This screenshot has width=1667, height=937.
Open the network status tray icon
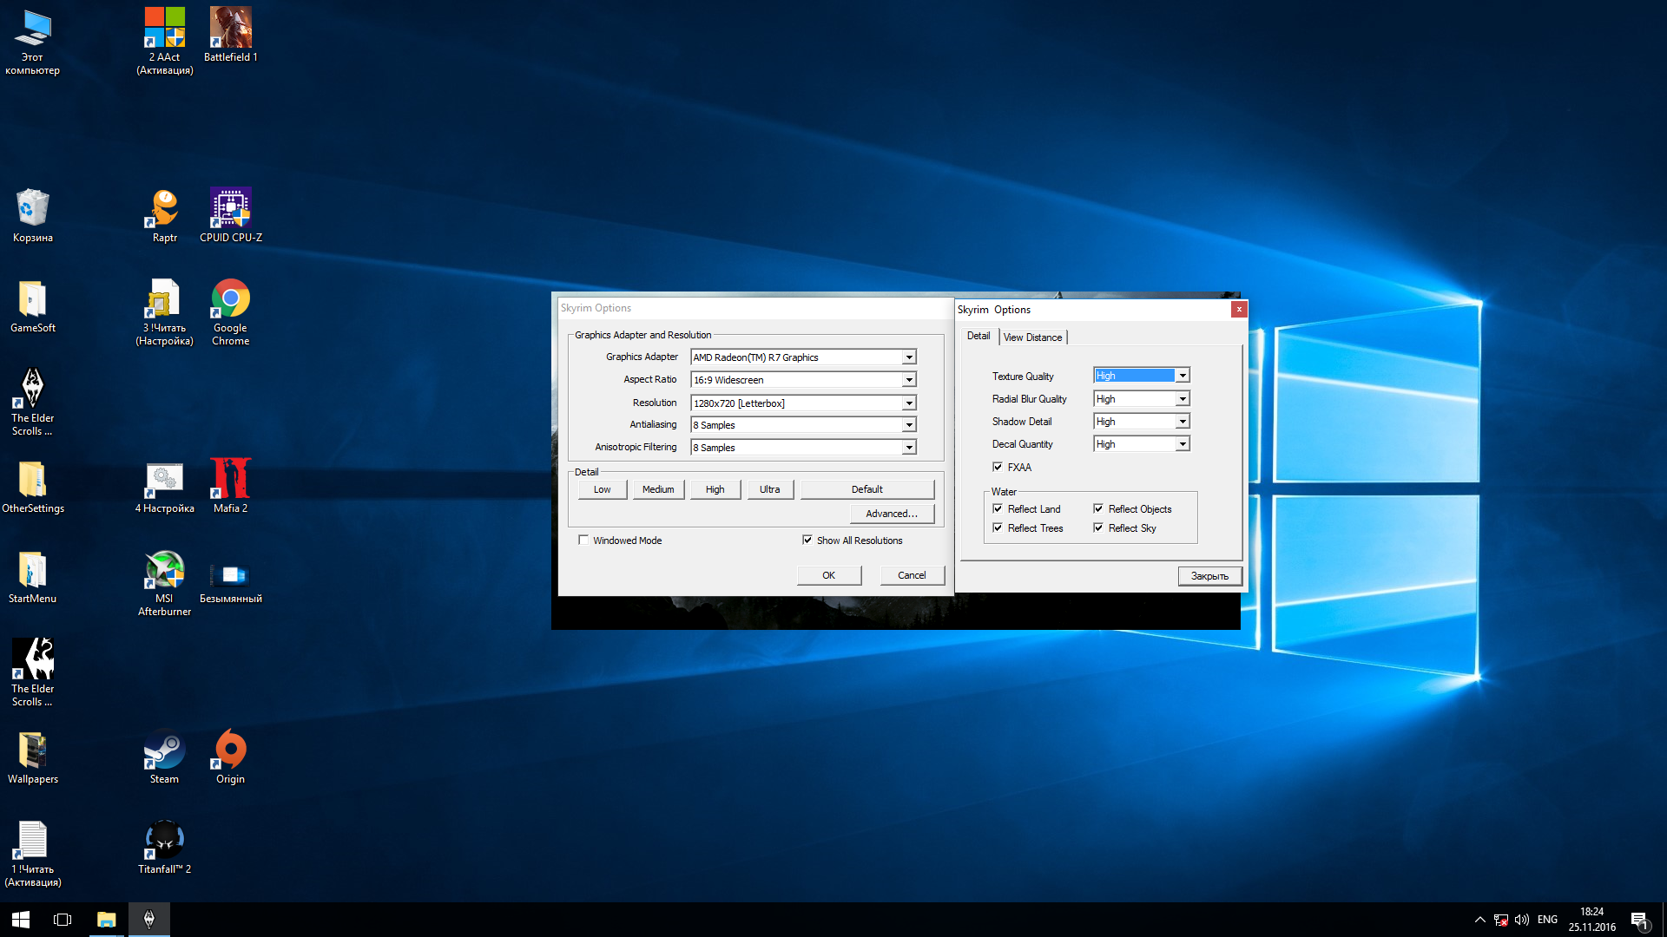pyautogui.click(x=1501, y=920)
